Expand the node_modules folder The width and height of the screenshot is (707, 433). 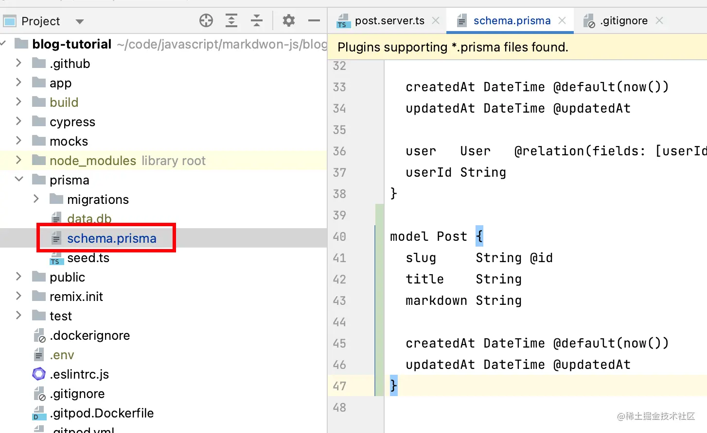pyautogui.click(x=18, y=160)
